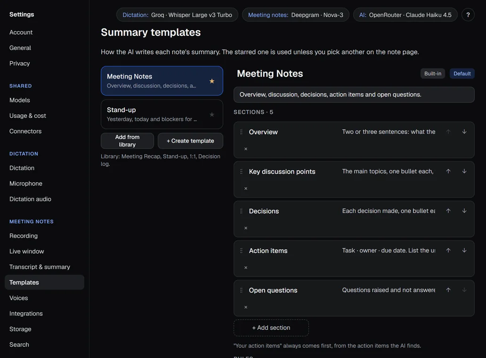
Task: Remove the Action items section
Action: (x=246, y=268)
